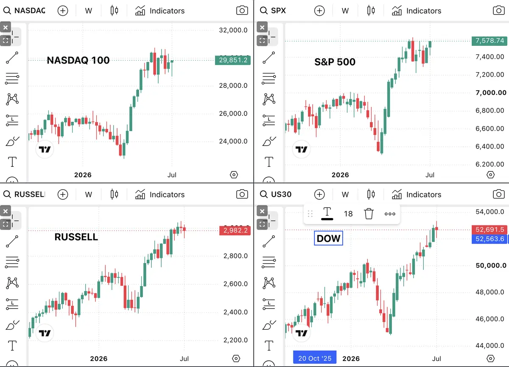The width and height of the screenshot is (509, 367).
Task: Toggle fullscreen on the RUSSELL chart panel
Action: click(x=5, y=224)
